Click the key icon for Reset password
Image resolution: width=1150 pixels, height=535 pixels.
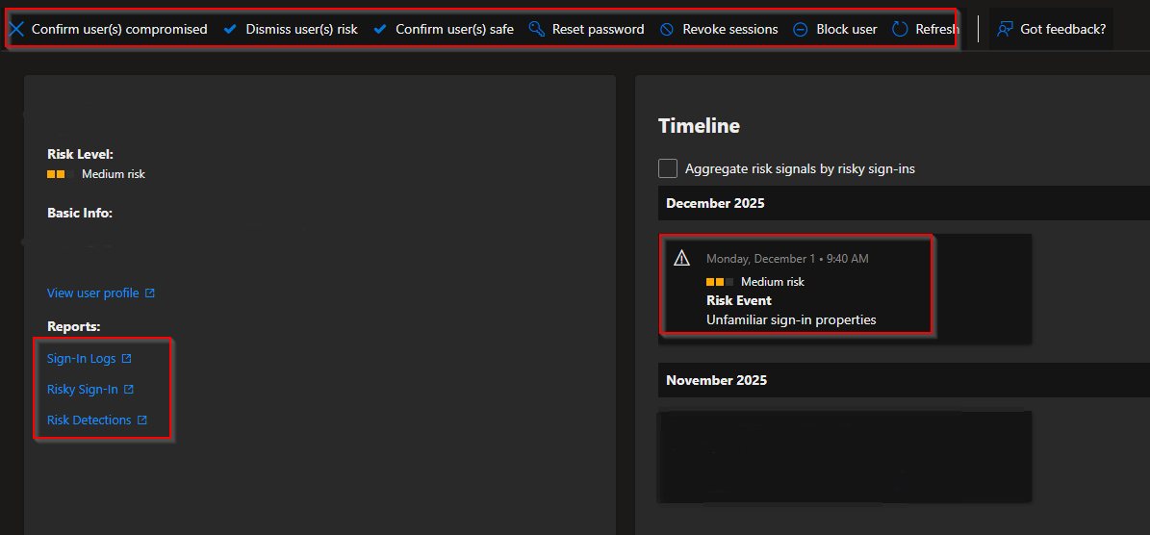537,29
